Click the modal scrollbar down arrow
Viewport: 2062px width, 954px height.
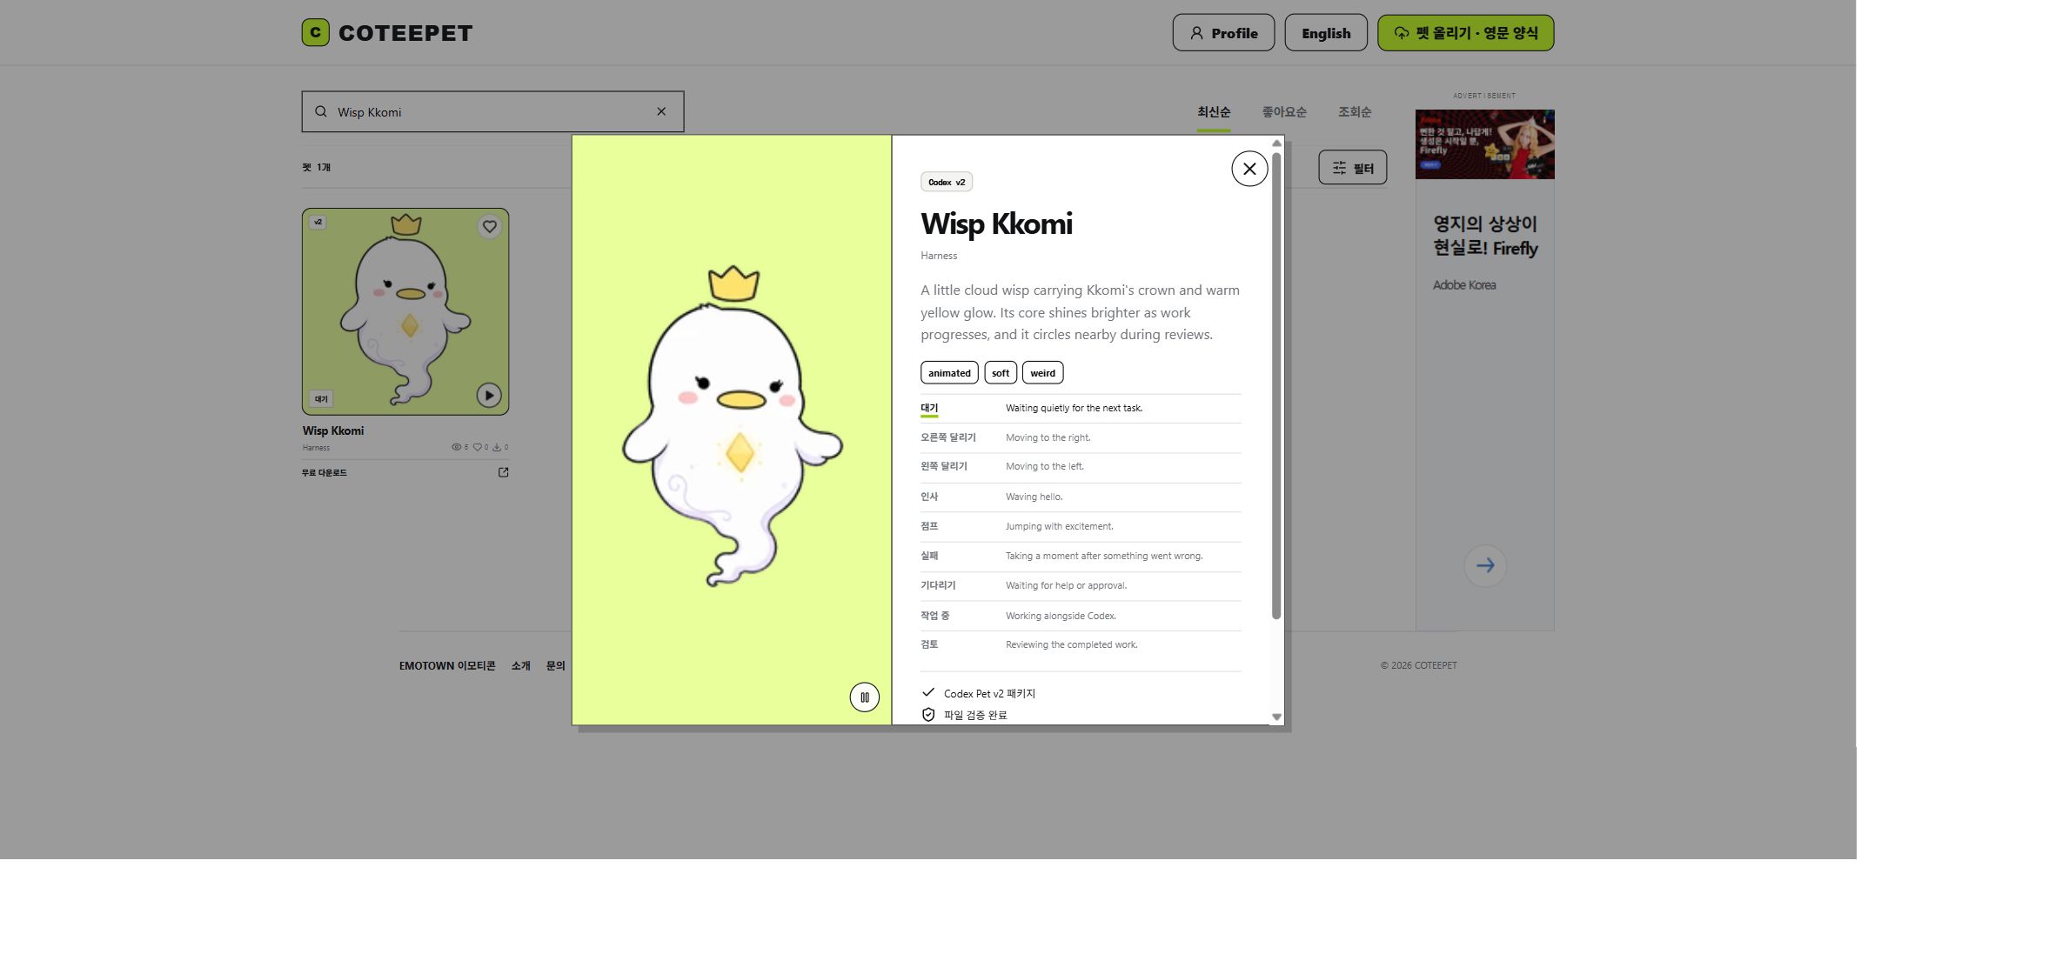coord(1276,717)
